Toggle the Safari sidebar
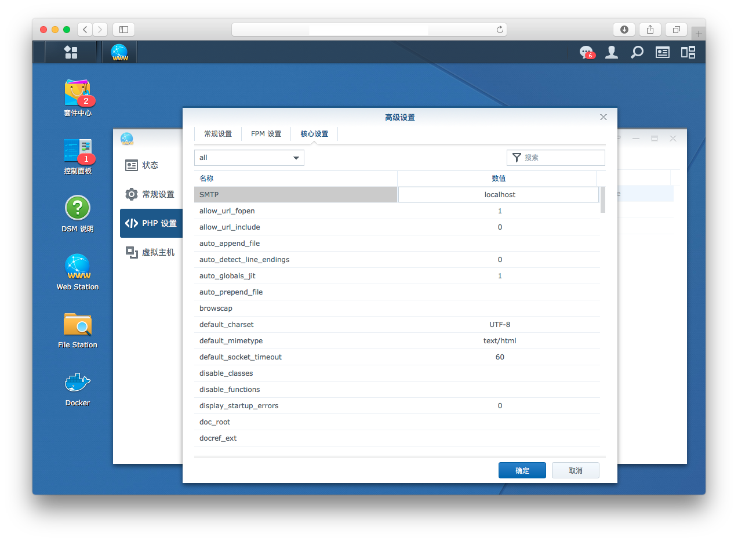Screen dimensions: 738x541 coord(123,29)
